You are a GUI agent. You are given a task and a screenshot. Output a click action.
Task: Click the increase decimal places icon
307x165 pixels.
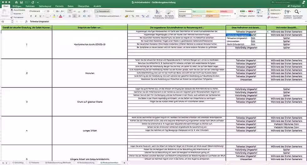pos(143,16)
